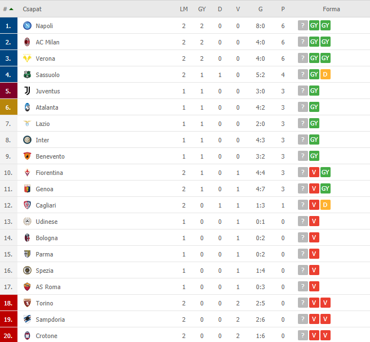Click the Torino bull crest icon
Viewport: 370px width, 342px height.
pos(28,303)
